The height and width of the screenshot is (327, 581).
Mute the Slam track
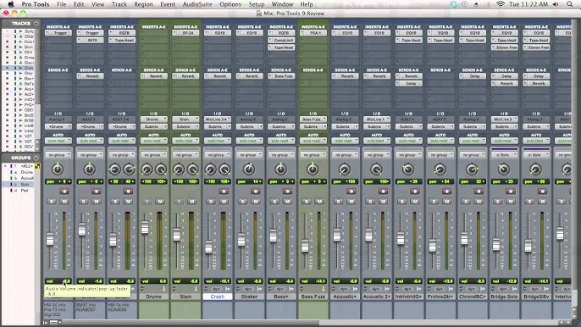coord(192,202)
